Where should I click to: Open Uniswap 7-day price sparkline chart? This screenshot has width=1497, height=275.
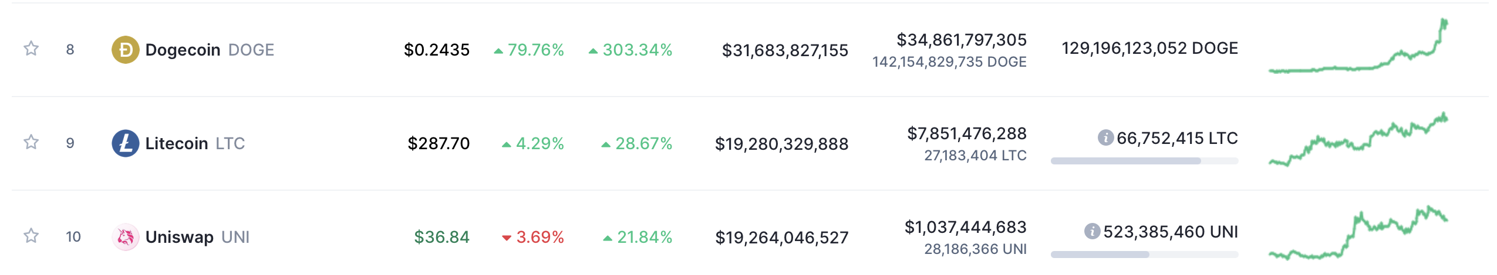(x=1358, y=234)
